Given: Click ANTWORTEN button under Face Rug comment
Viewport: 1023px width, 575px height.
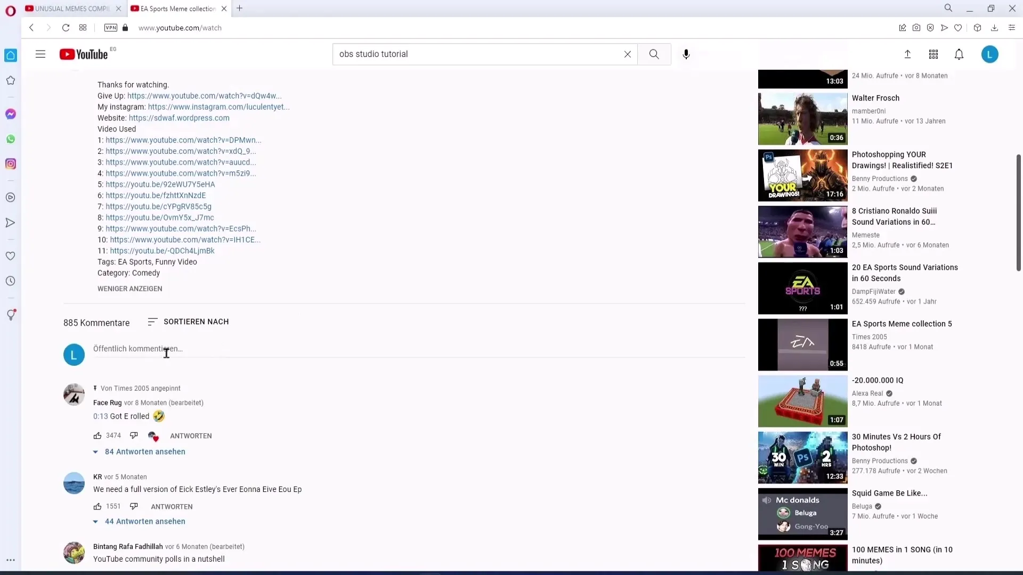Looking at the screenshot, I should coord(190,436).
